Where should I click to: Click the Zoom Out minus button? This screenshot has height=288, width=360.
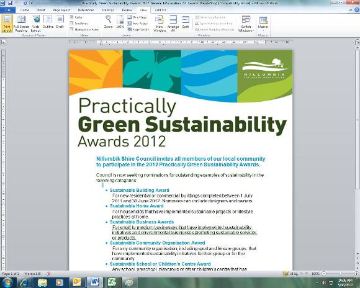tap(324, 274)
